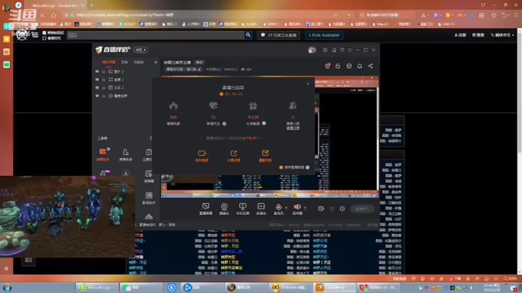Collapse the toolbox panel chevron
Viewport: 522px width, 293px height.
(x=151, y=138)
